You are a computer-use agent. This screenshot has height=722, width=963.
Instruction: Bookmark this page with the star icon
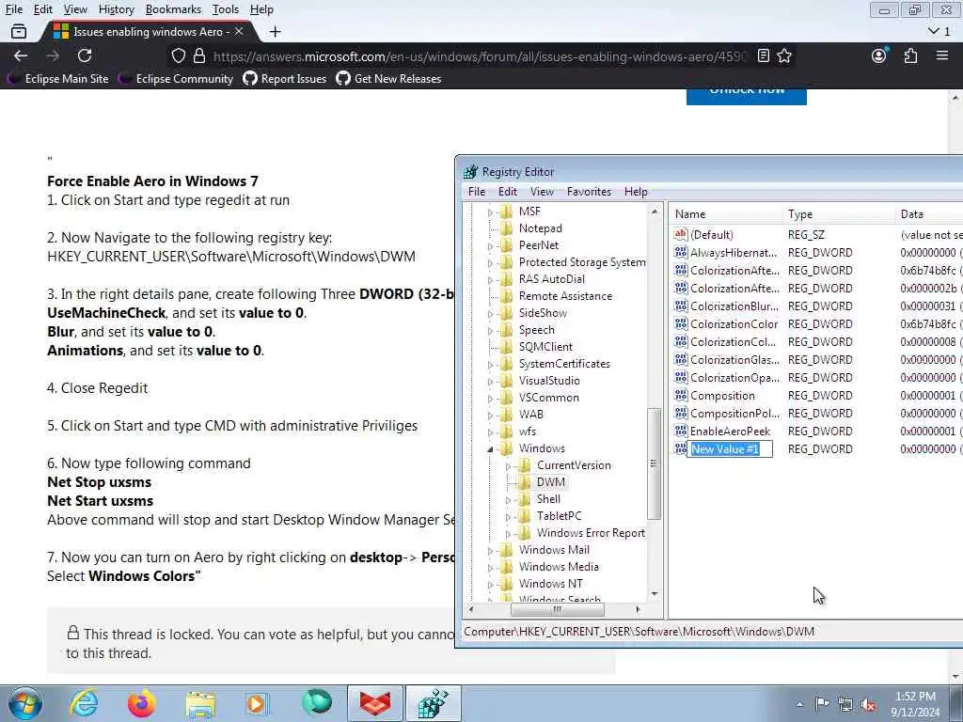click(x=784, y=55)
